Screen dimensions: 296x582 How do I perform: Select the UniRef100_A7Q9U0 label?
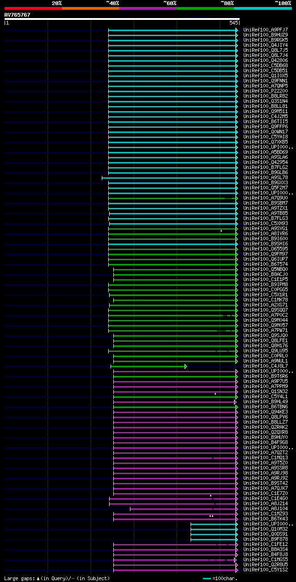pyautogui.click(x=265, y=198)
